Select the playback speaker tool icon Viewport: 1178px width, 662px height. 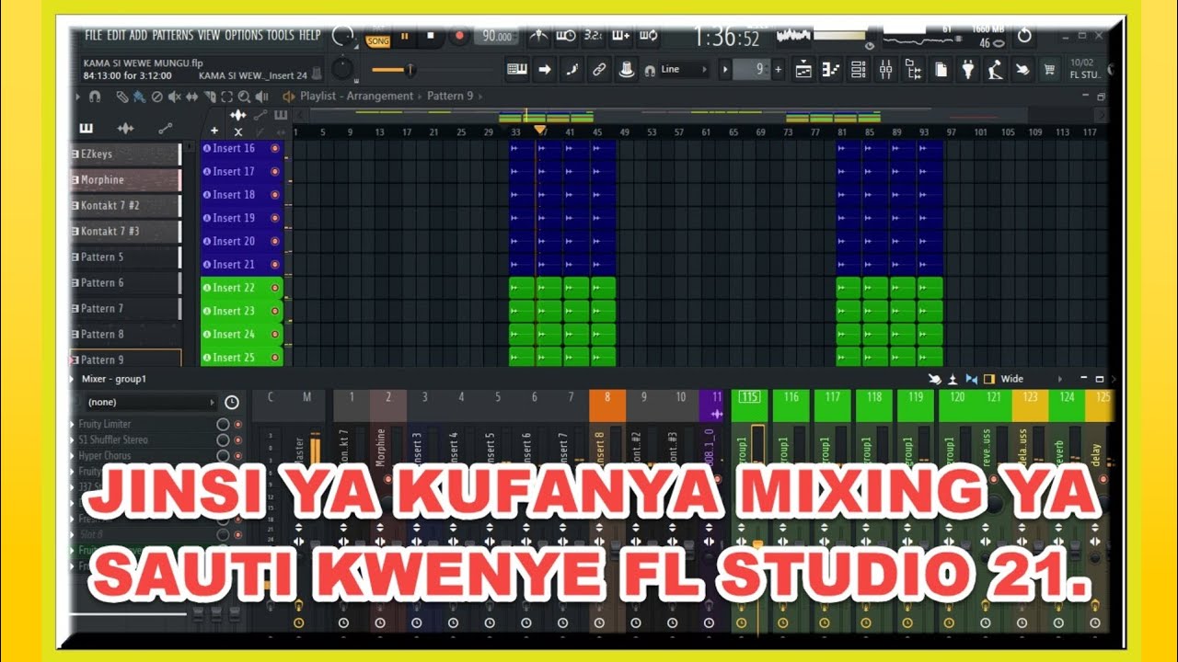[x=261, y=97]
